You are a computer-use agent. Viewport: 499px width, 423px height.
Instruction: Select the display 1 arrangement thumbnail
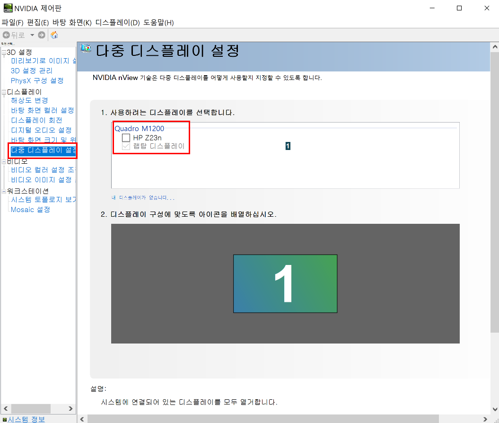pos(285,283)
